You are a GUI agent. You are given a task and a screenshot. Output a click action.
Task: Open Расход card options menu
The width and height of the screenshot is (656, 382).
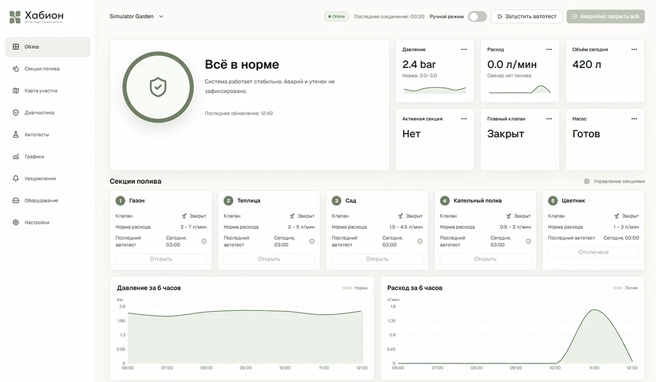click(549, 49)
